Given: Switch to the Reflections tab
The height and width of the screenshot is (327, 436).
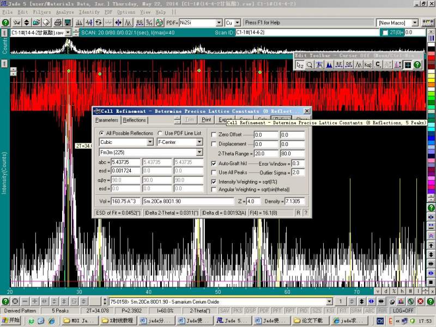Looking at the screenshot, I should pos(134,120).
